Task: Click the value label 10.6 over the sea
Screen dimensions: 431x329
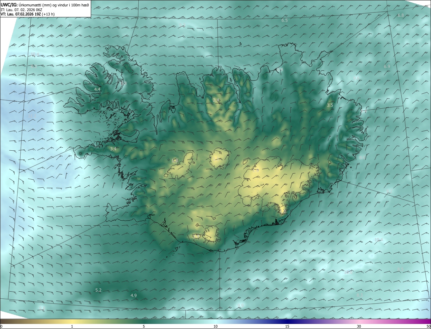Action: (349, 272)
